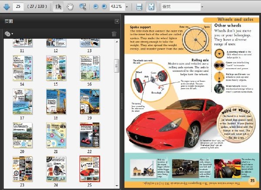Select page 16 thumbnail

coord(90,68)
